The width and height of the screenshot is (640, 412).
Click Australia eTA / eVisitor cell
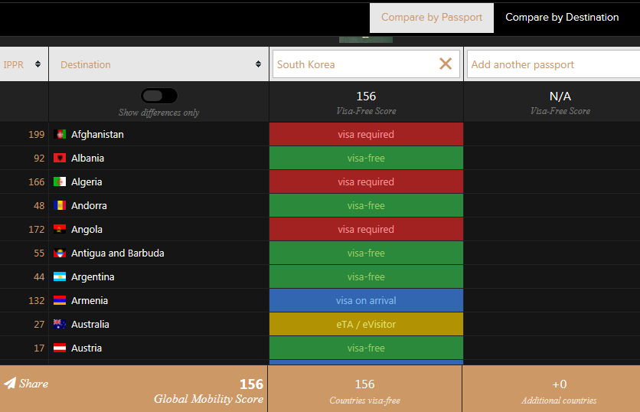[x=366, y=324]
